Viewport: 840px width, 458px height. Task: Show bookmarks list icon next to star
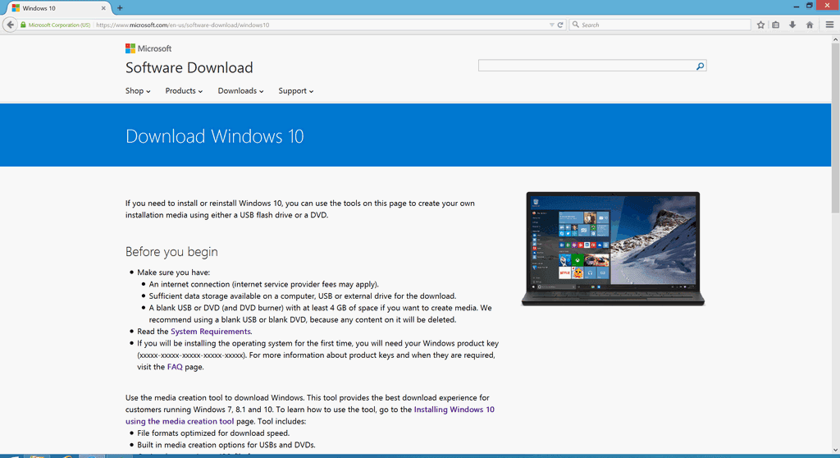pyautogui.click(x=776, y=25)
